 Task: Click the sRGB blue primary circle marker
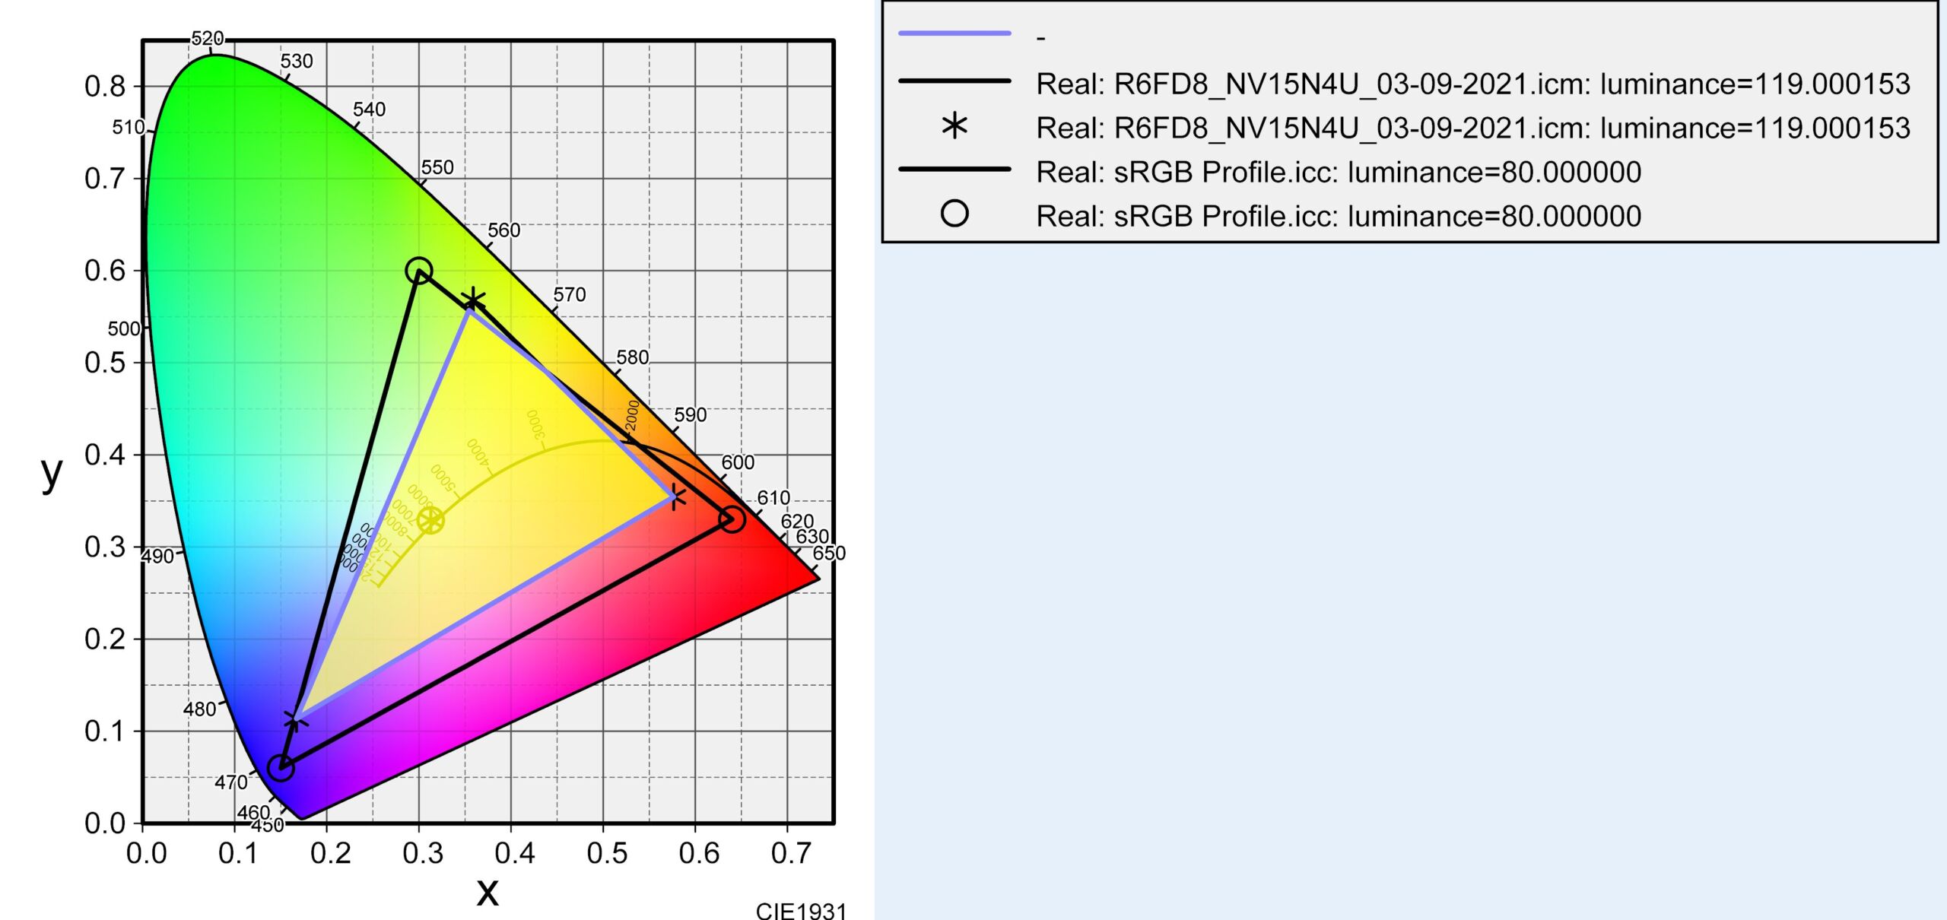pos(281,768)
